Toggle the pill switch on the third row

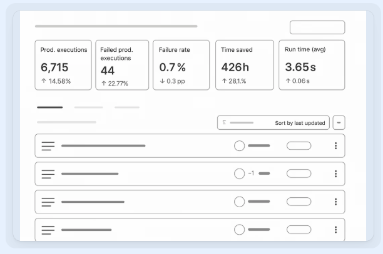[299, 202]
